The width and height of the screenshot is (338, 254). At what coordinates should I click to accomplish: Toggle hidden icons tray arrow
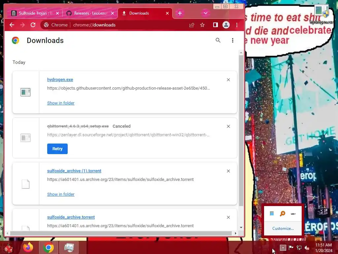point(283,247)
